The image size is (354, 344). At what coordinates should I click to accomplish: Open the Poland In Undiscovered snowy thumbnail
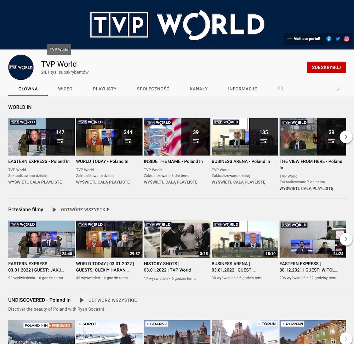pos(41,332)
